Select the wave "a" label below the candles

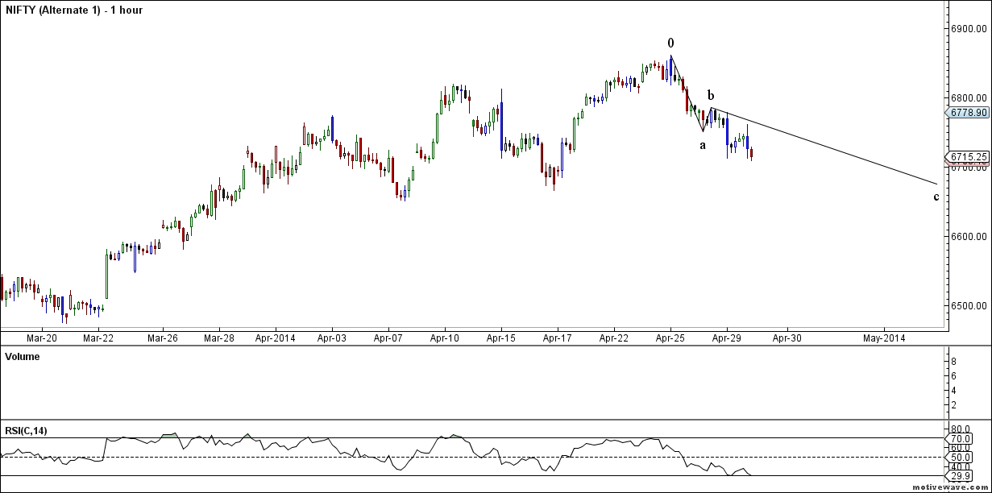click(x=703, y=145)
